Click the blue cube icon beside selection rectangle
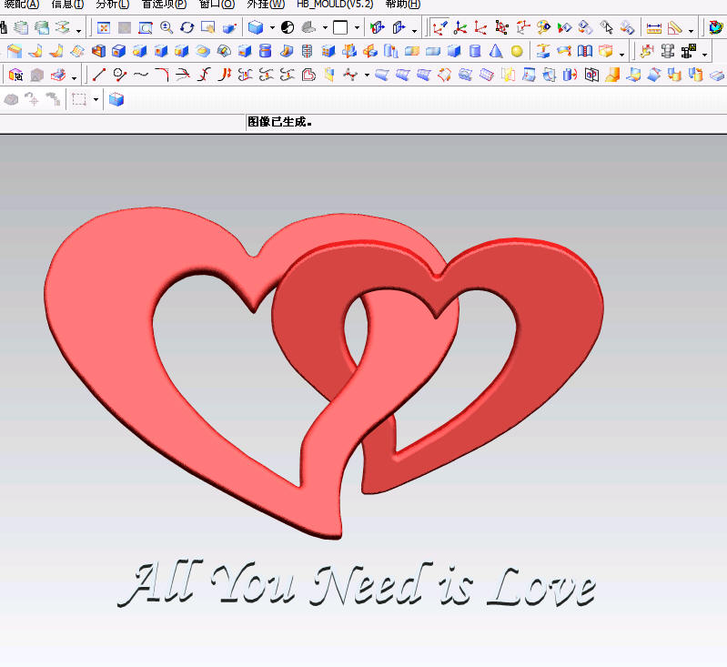Viewport: 727px width, 667px height. coord(116,99)
